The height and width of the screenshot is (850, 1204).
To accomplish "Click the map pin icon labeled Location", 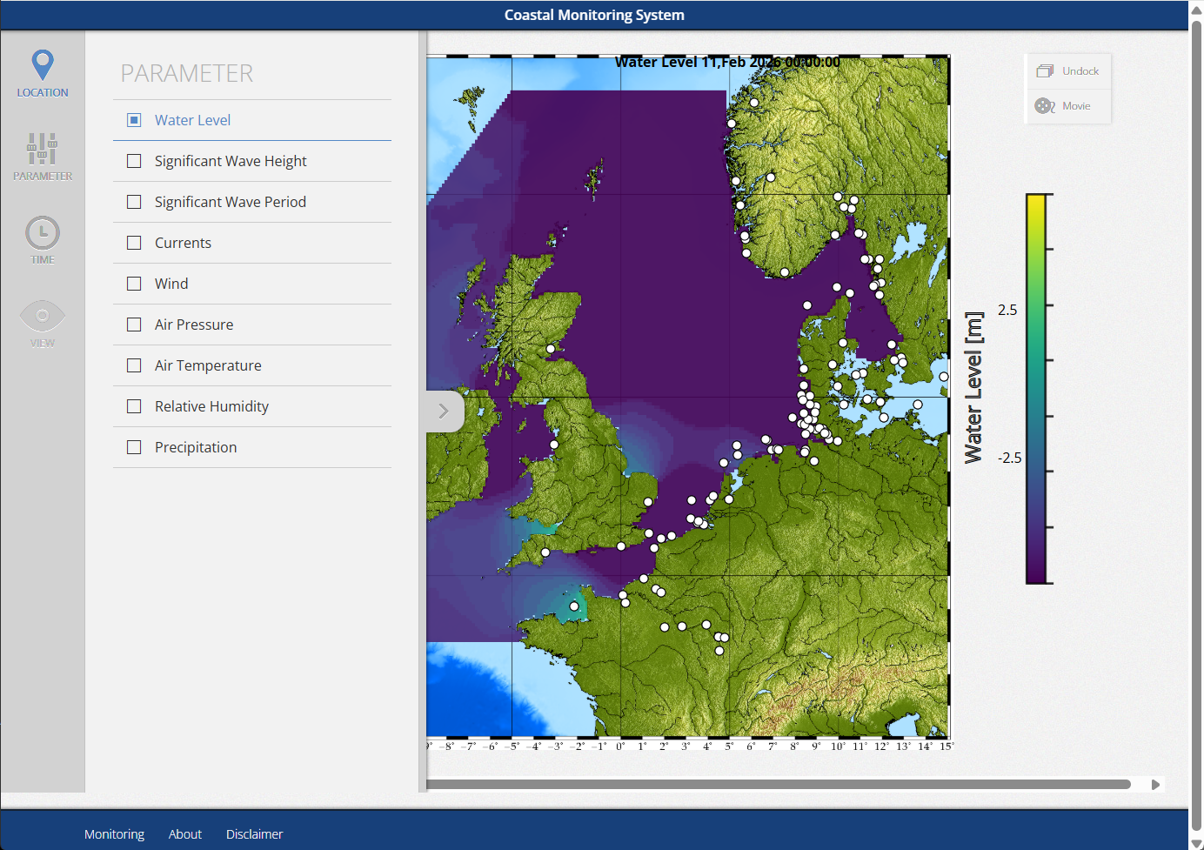I will pyautogui.click(x=42, y=64).
